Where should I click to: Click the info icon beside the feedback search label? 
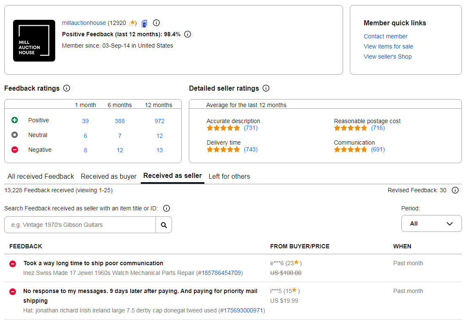point(166,208)
